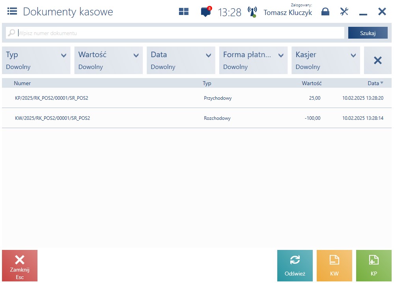Focus the document number search field

pyautogui.click(x=175, y=33)
